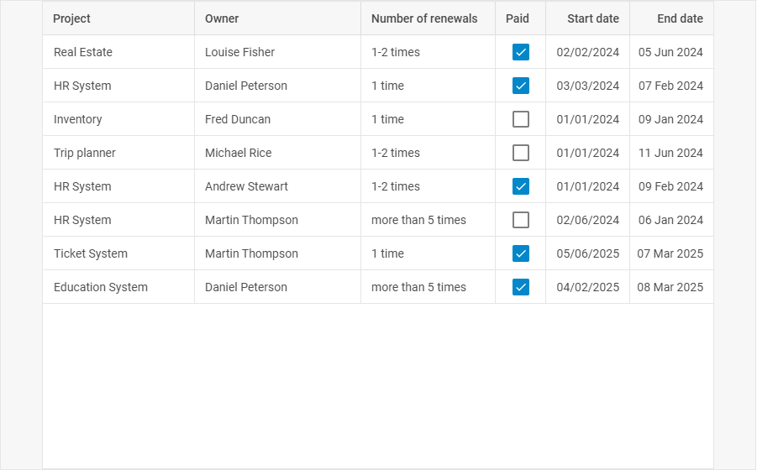Click the Education System project cell
Viewport: 757px width, 470px height.
coord(118,287)
